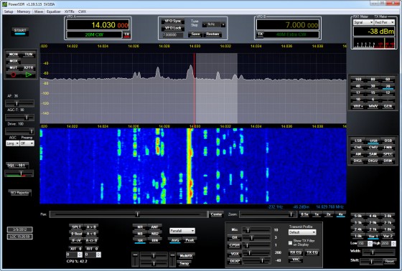Image resolution: width=402 pixels, height=271 pixels.
Task: Open the Equalizer menu
Action: [x=54, y=11]
